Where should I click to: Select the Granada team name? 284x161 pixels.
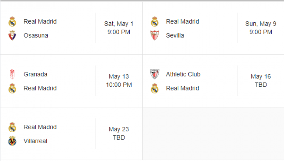(35, 74)
